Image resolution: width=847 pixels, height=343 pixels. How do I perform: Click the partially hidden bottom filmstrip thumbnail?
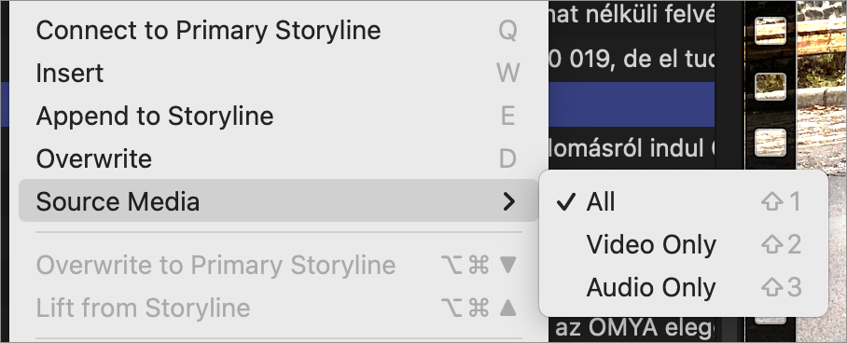(x=771, y=320)
